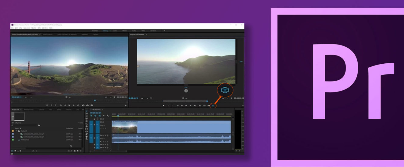Export frame from Program monitor
404x167 pixels.
click(209, 105)
